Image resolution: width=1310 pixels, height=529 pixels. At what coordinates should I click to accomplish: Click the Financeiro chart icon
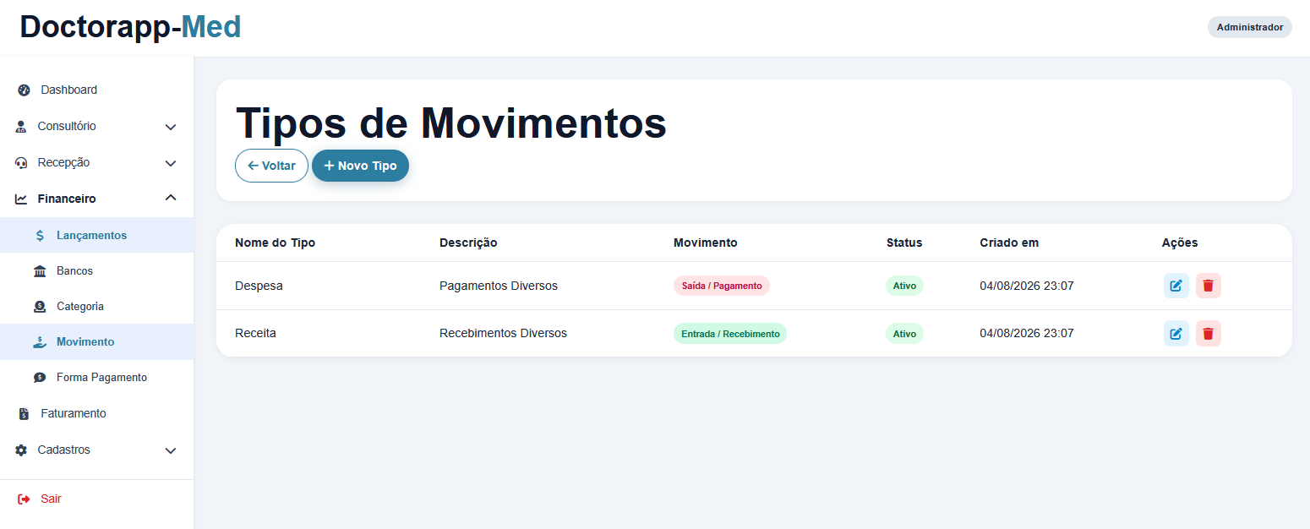(x=21, y=199)
